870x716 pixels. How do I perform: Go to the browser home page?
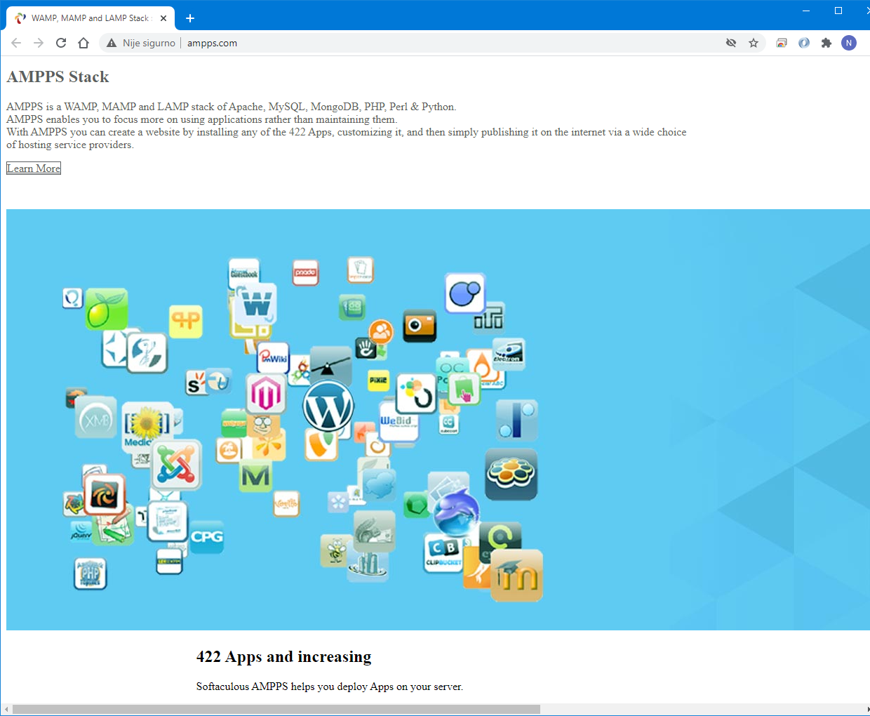[83, 43]
